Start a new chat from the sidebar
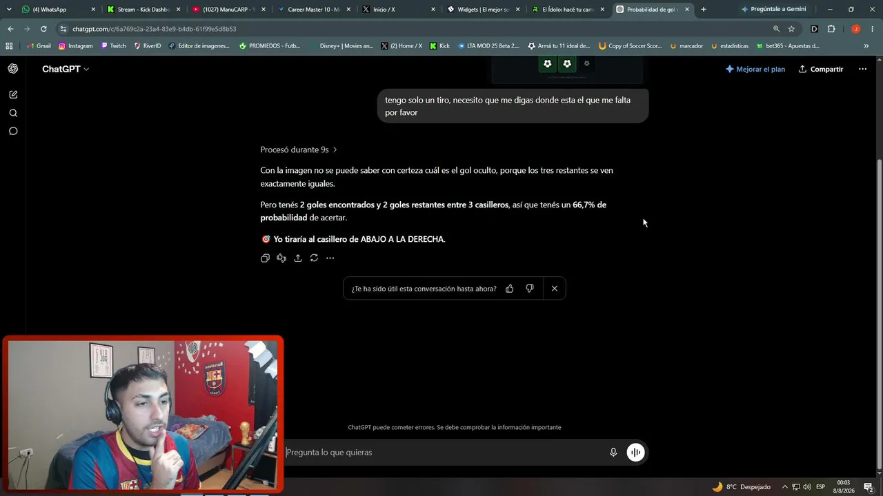 coord(13,94)
